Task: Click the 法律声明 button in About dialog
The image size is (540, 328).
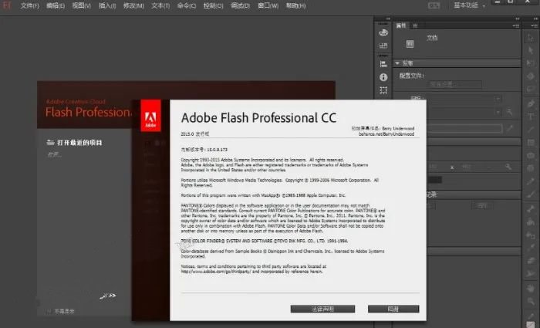Action: point(322,309)
